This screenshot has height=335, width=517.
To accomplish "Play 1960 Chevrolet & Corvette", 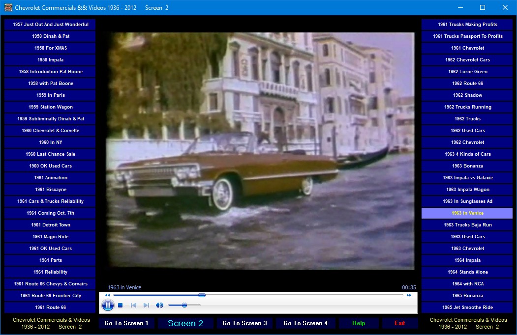I will [51, 131].
